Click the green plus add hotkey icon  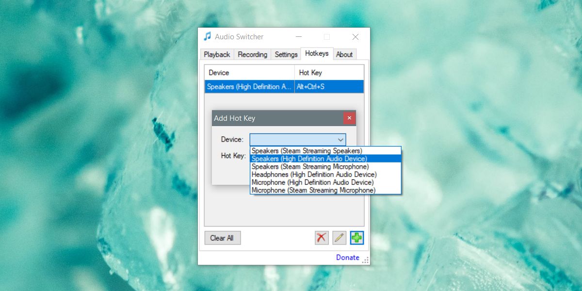[x=357, y=238]
